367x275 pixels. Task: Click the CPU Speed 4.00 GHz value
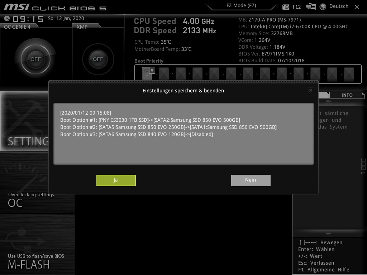pyautogui.click(x=198, y=21)
